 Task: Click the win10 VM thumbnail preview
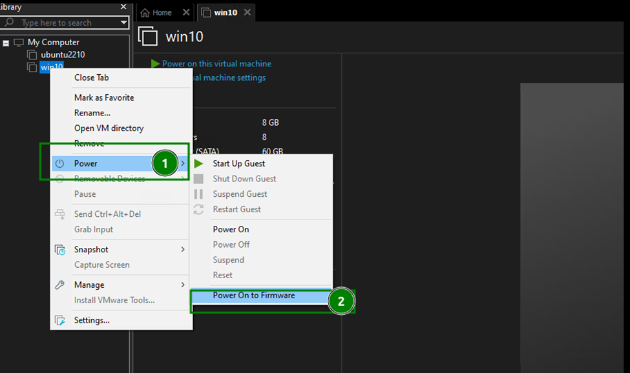click(572, 228)
